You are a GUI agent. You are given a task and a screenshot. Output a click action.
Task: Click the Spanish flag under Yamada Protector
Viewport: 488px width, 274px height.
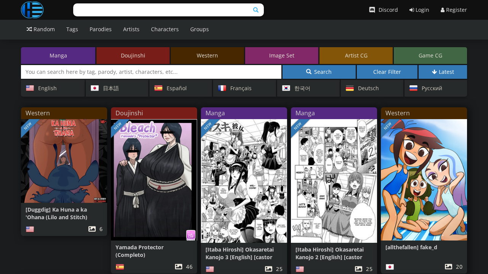(120, 267)
